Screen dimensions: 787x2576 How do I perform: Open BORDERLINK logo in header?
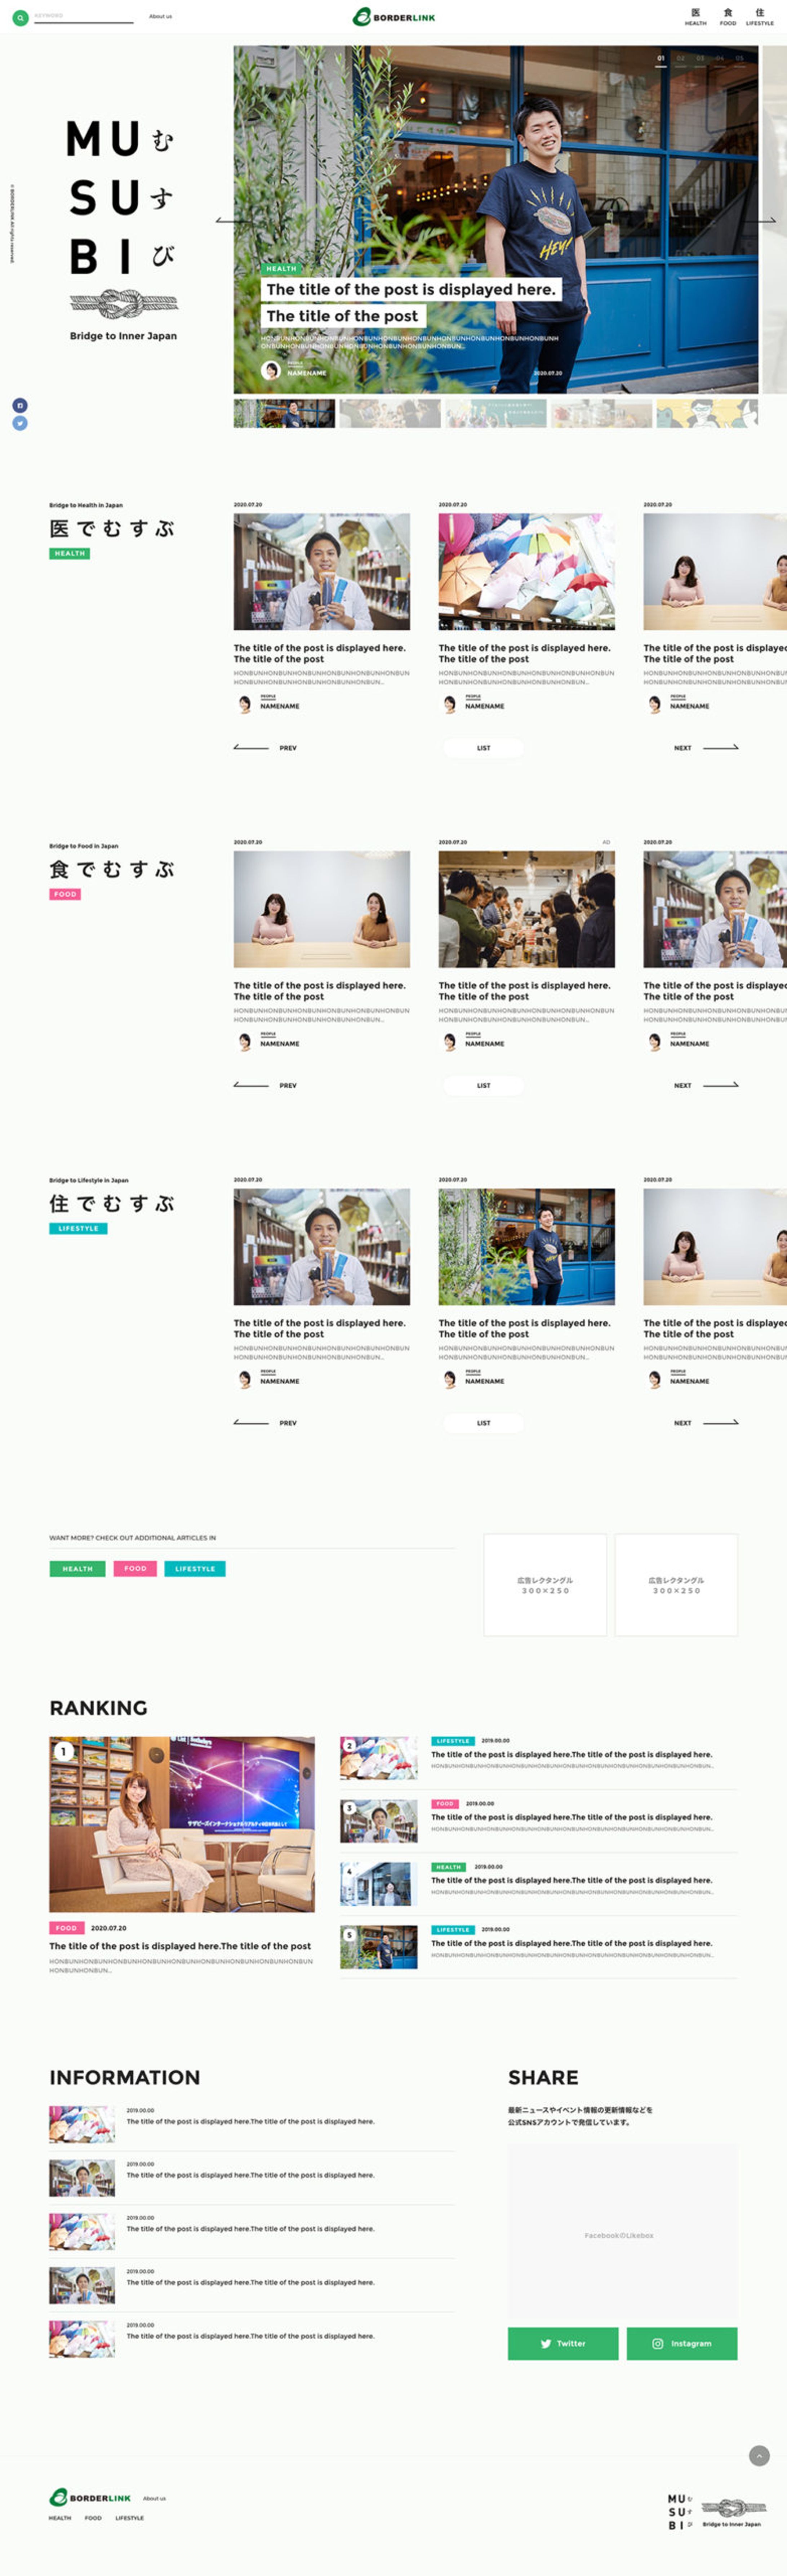[394, 17]
